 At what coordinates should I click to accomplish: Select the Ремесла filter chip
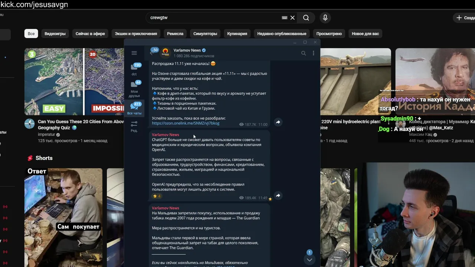175,33
